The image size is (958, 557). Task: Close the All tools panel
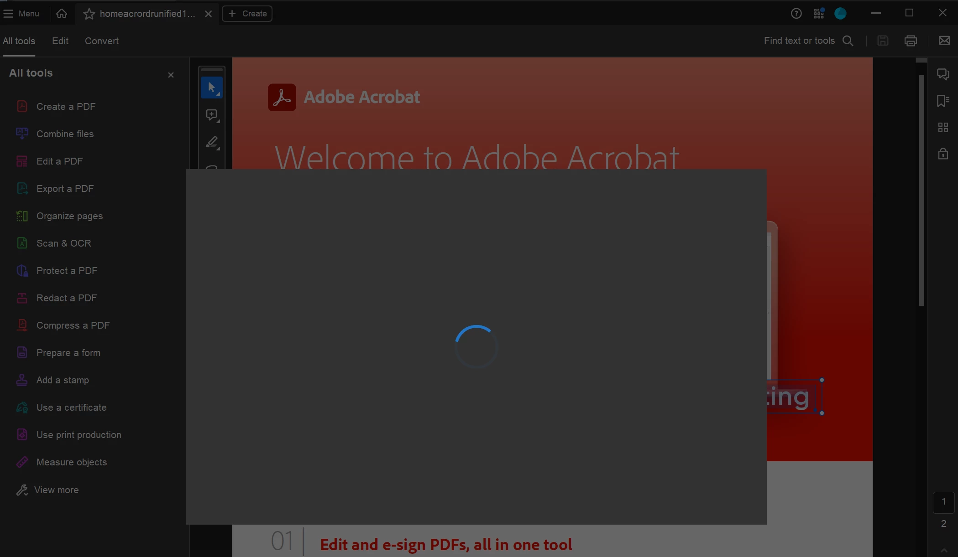click(x=171, y=75)
